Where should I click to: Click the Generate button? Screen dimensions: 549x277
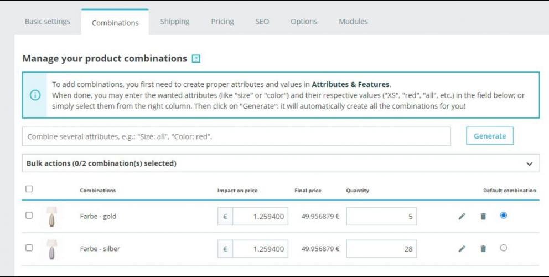pyautogui.click(x=490, y=136)
